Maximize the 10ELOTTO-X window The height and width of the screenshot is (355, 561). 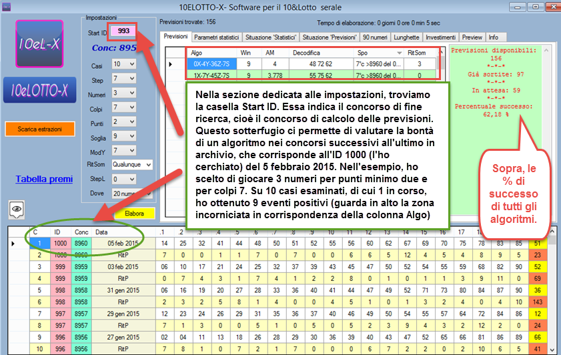pyautogui.click(x=536, y=7)
